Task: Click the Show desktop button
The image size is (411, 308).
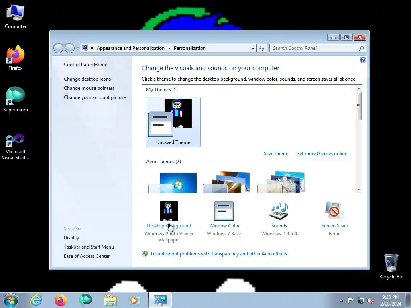Action: click(408, 300)
